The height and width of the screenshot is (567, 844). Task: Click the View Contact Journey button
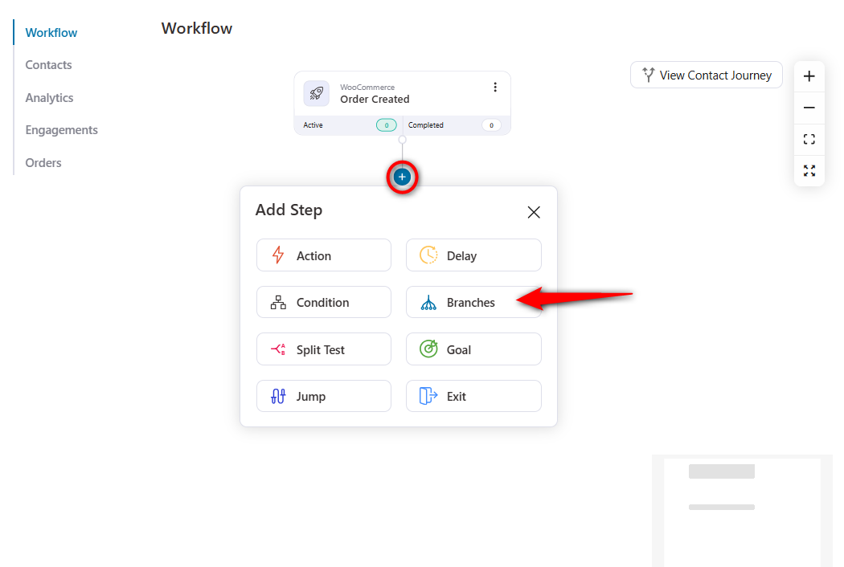click(x=707, y=75)
